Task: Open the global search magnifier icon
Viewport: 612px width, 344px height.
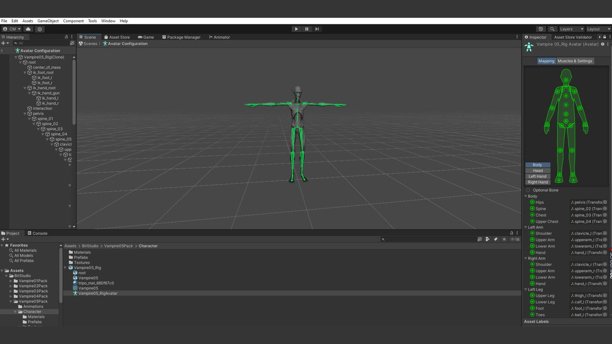Action: point(552,29)
